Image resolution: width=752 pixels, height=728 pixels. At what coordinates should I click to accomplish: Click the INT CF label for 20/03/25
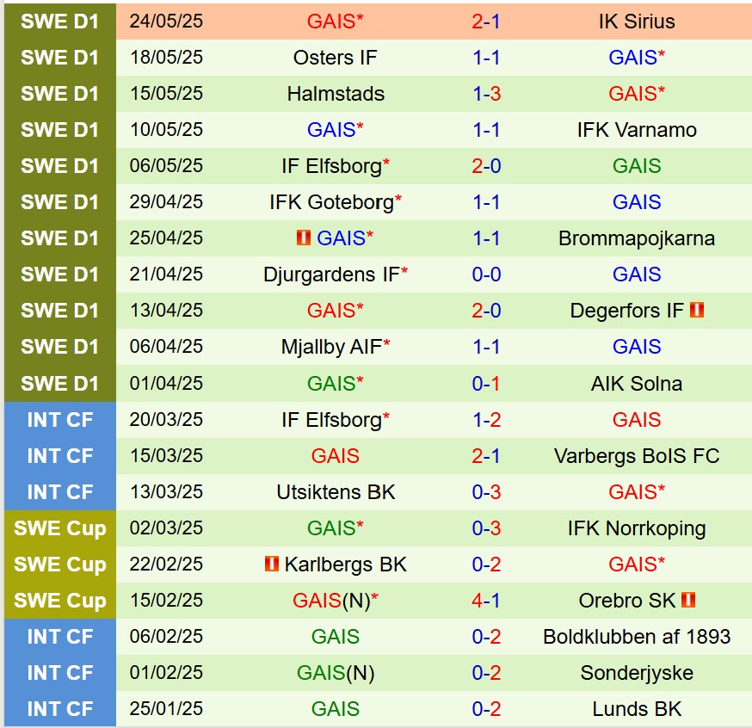(x=59, y=420)
